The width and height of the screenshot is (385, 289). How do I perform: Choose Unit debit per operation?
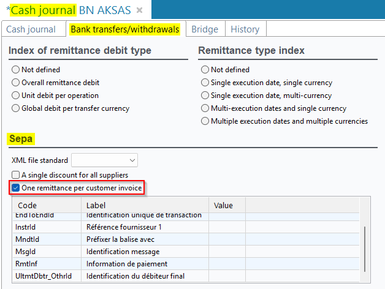pos(16,96)
